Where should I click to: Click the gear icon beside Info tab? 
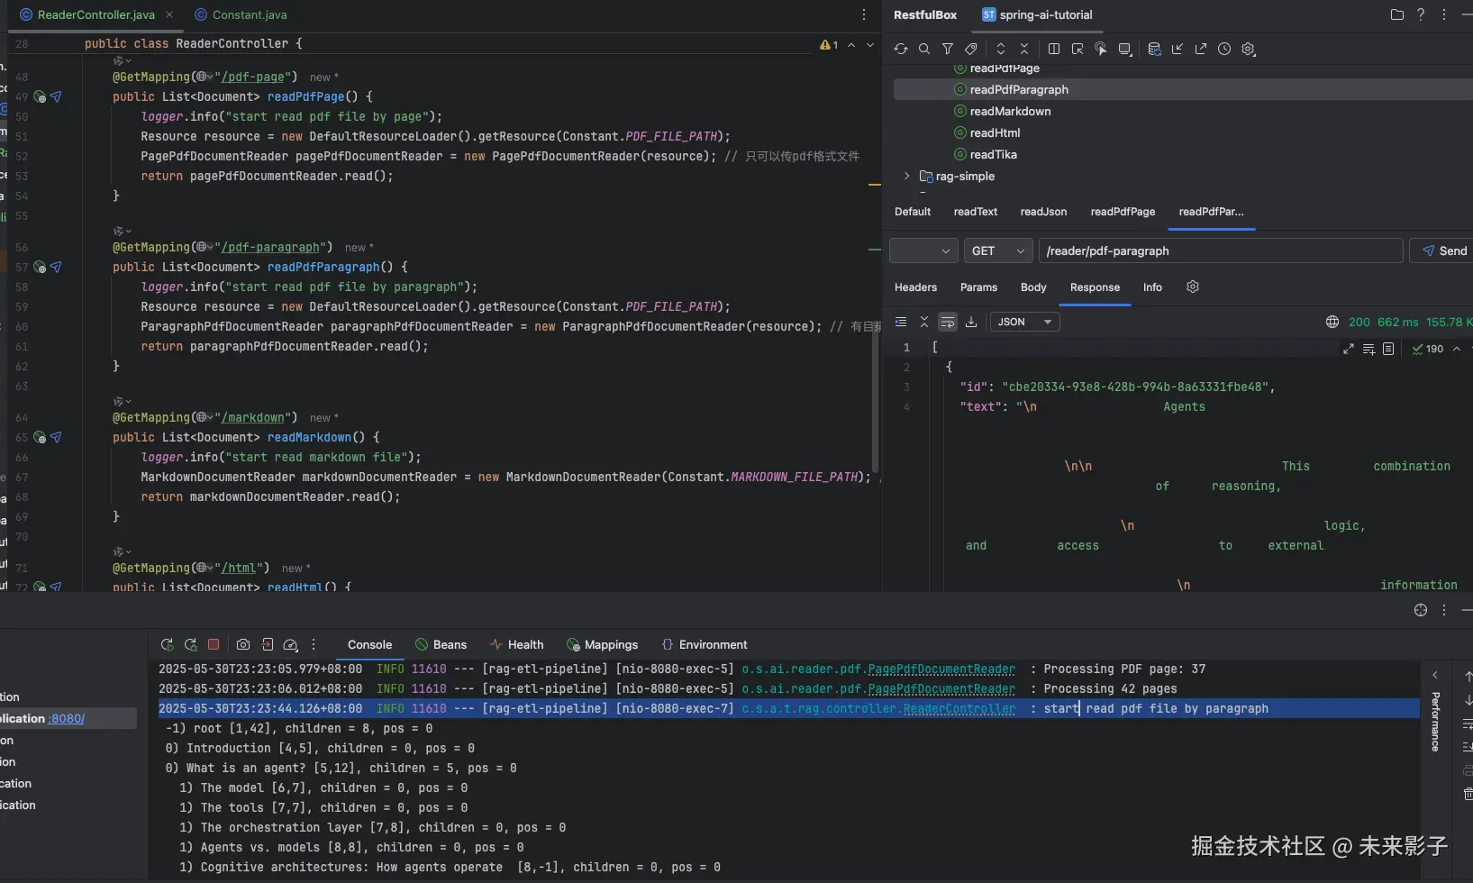(x=1193, y=287)
